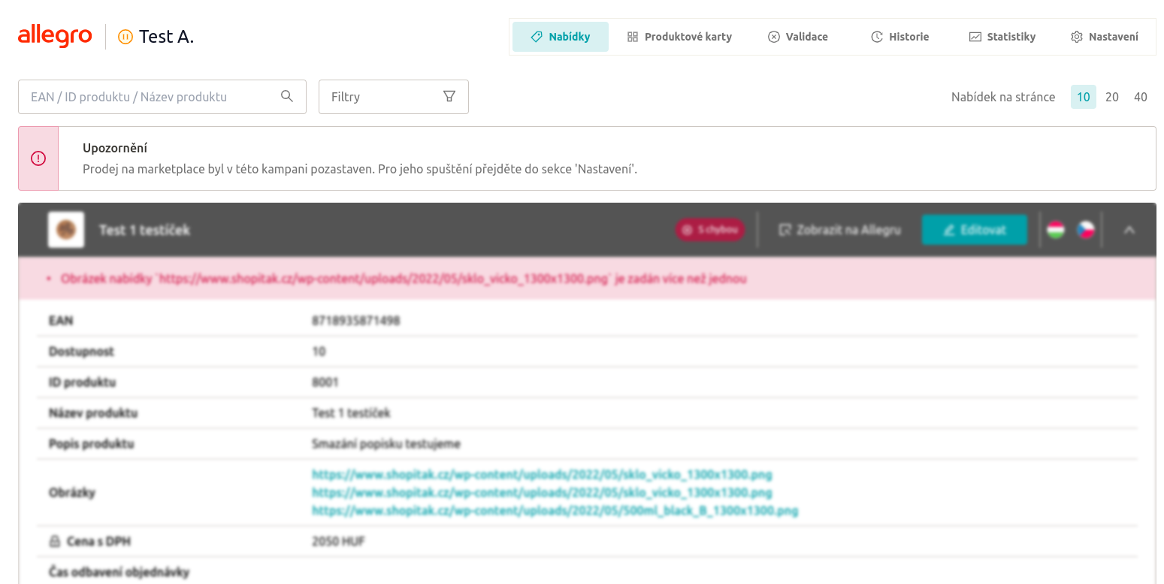The width and height of the screenshot is (1164, 584).
Task: Show 20 offers per page
Action: coord(1112,97)
